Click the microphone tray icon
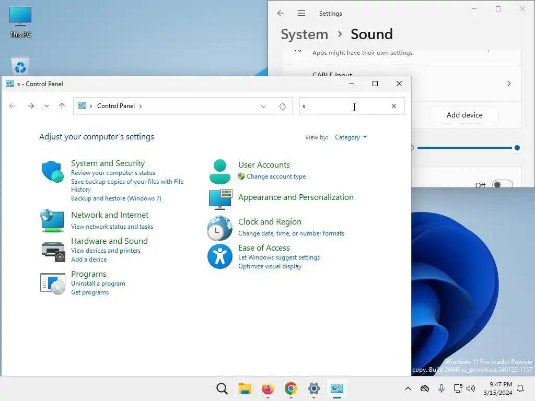Screen dimensions: 535x401 tap(441, 388)
